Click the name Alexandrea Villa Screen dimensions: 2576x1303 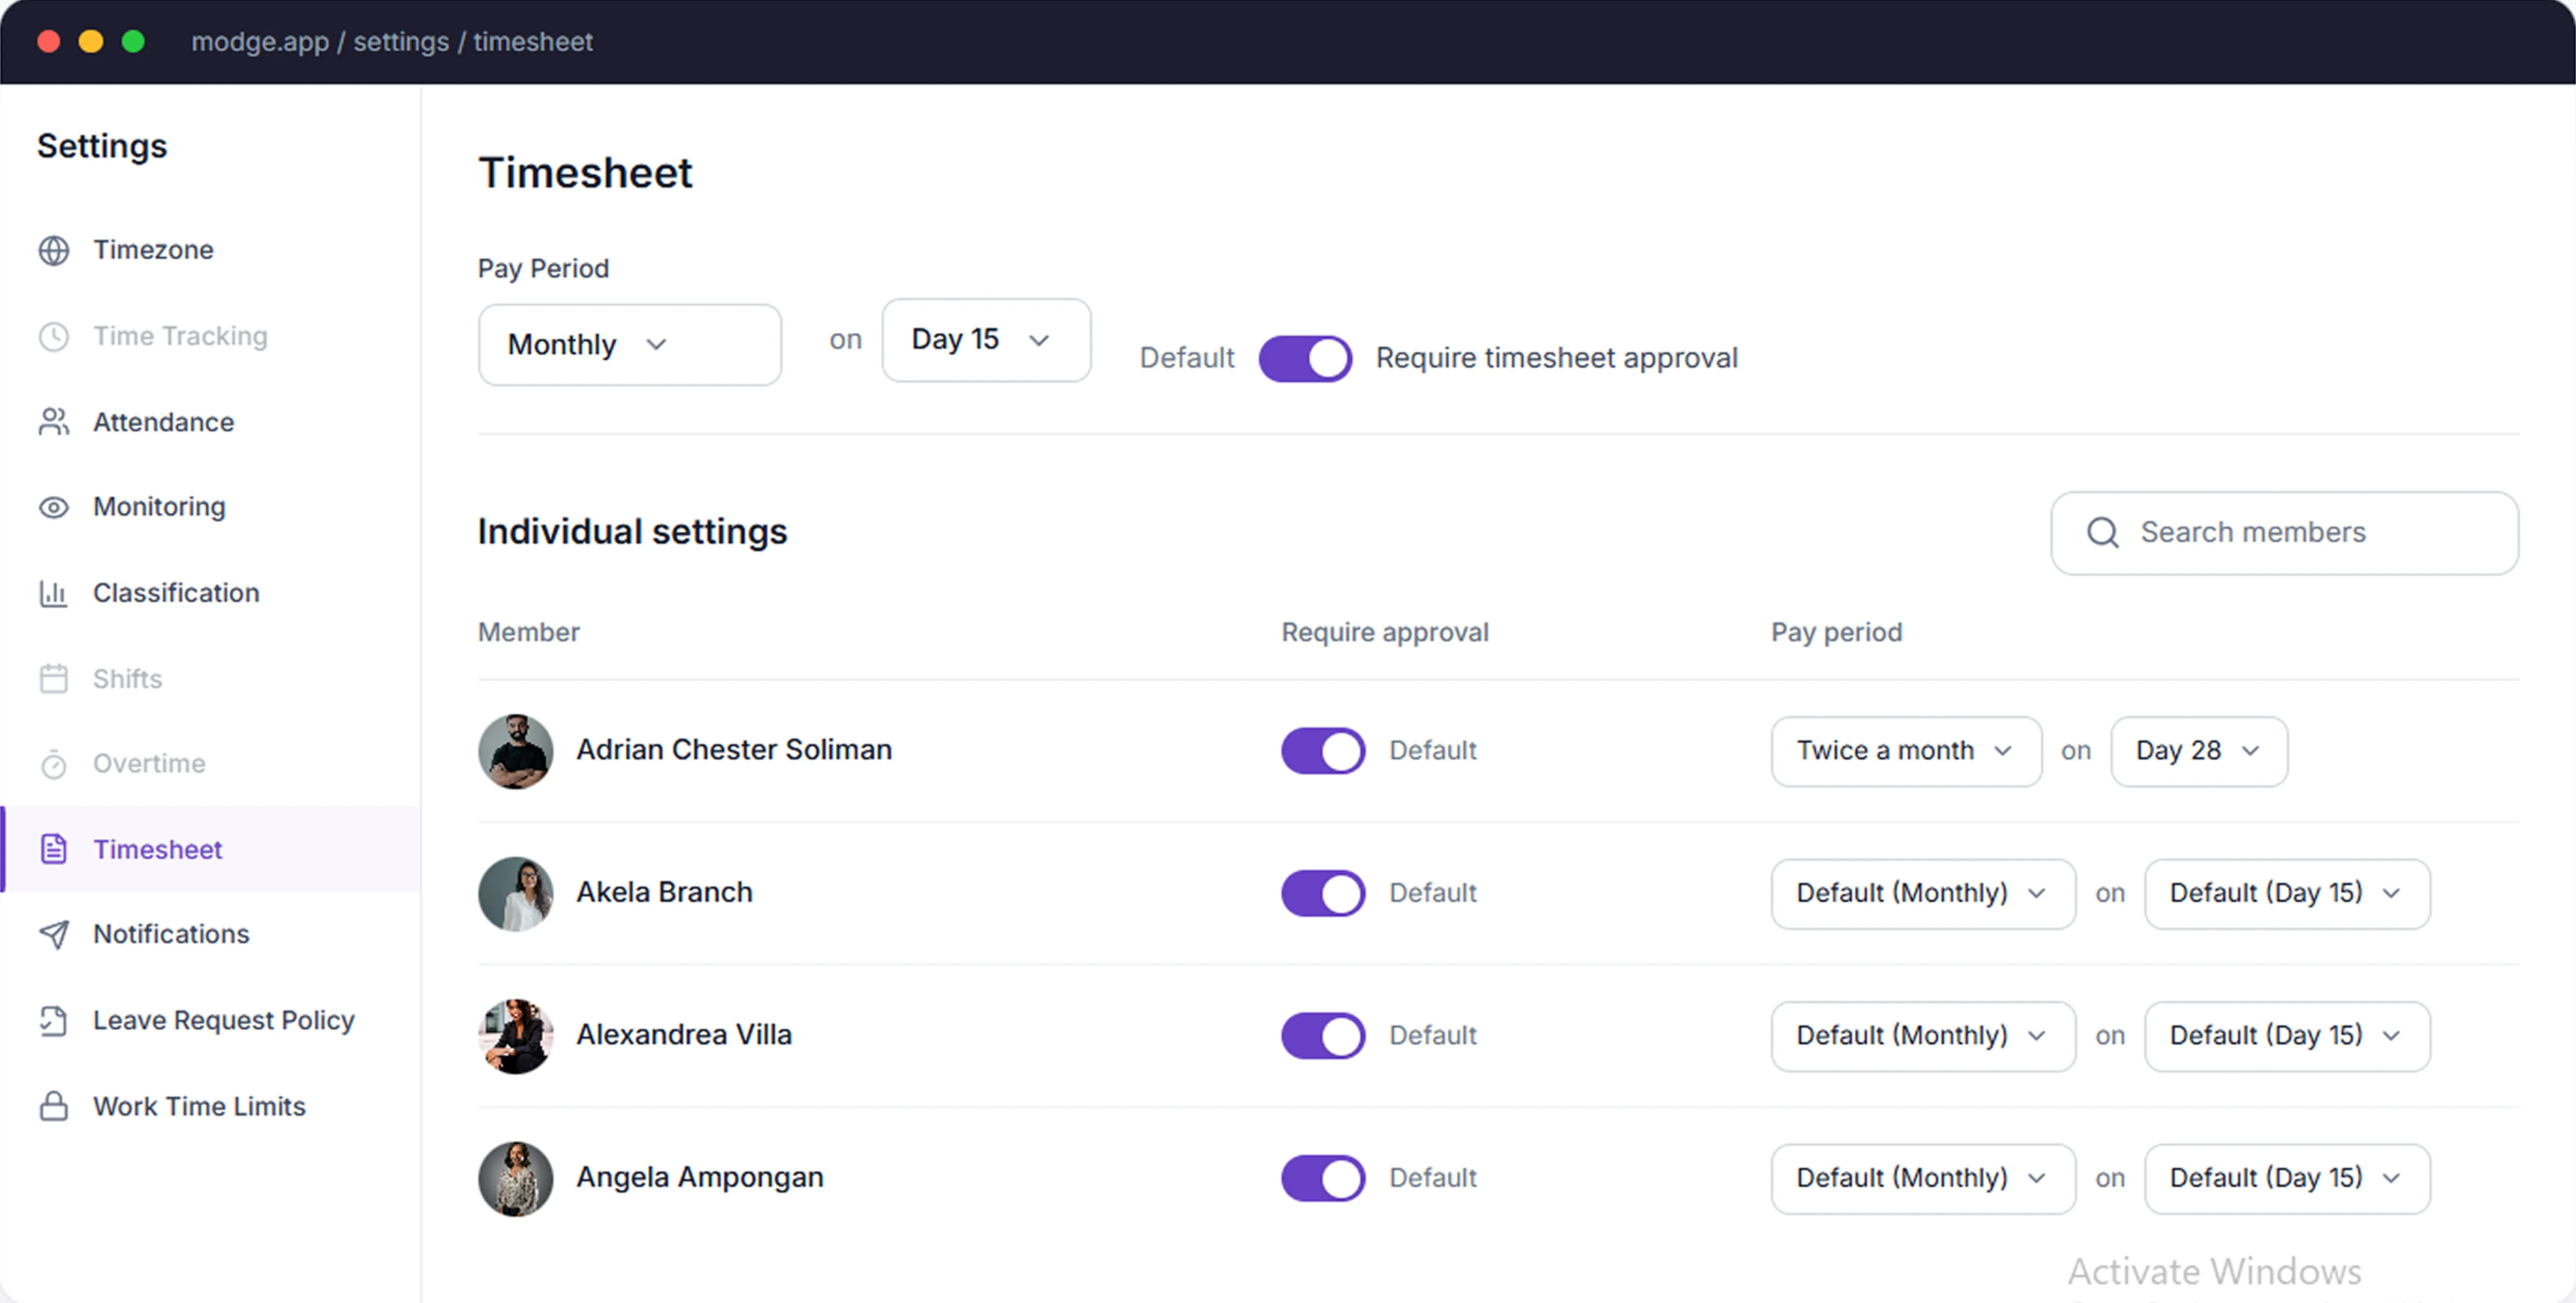pyautogui.click(x=684, y=1034)
